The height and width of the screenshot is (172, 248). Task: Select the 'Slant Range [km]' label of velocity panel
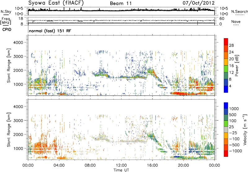tap(9, 130)
